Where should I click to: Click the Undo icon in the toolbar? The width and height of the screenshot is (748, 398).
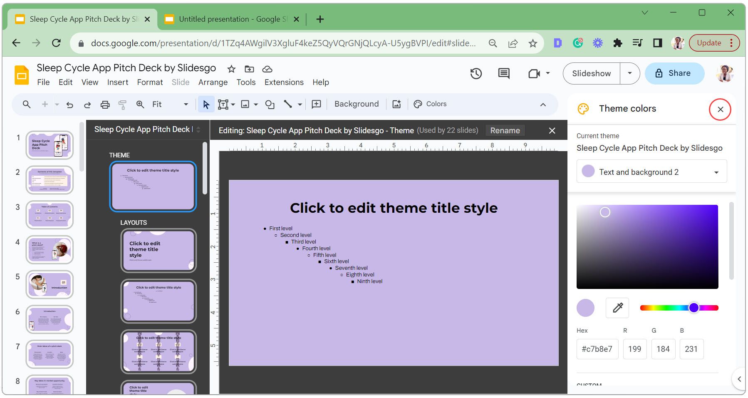[x=70, y=104]
